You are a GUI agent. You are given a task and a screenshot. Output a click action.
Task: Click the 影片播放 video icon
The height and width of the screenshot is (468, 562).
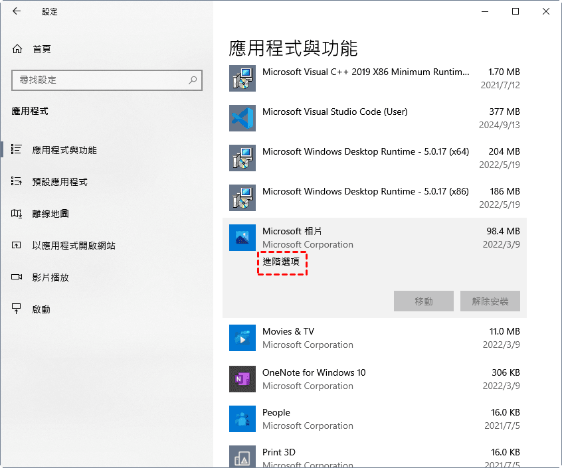[17, 277]
